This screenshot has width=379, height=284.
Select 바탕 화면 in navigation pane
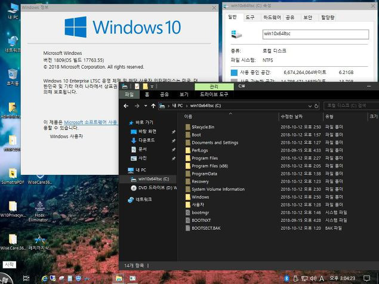pyautogui.click(x=147, y=131)
